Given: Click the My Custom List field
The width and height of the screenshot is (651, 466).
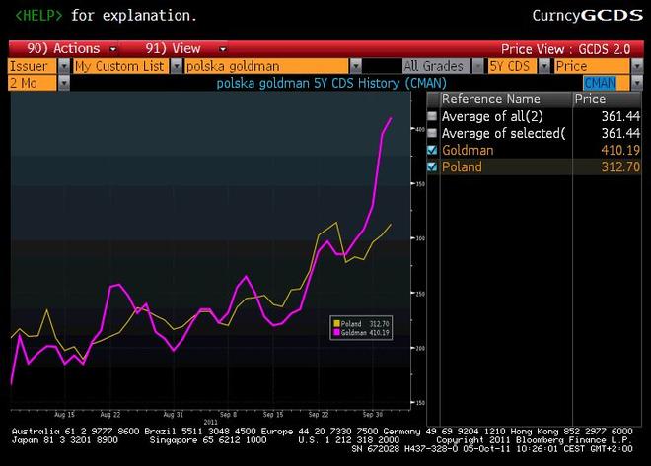Looking at the screenshot, I should pos(120,66).
